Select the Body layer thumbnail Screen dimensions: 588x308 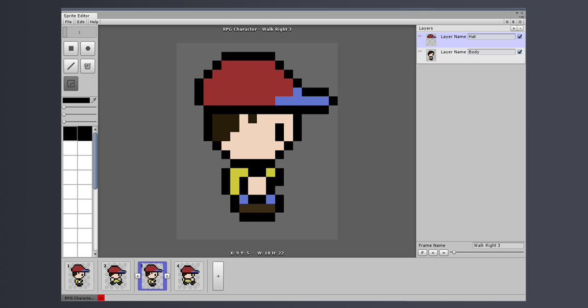[x=431, y=55]
